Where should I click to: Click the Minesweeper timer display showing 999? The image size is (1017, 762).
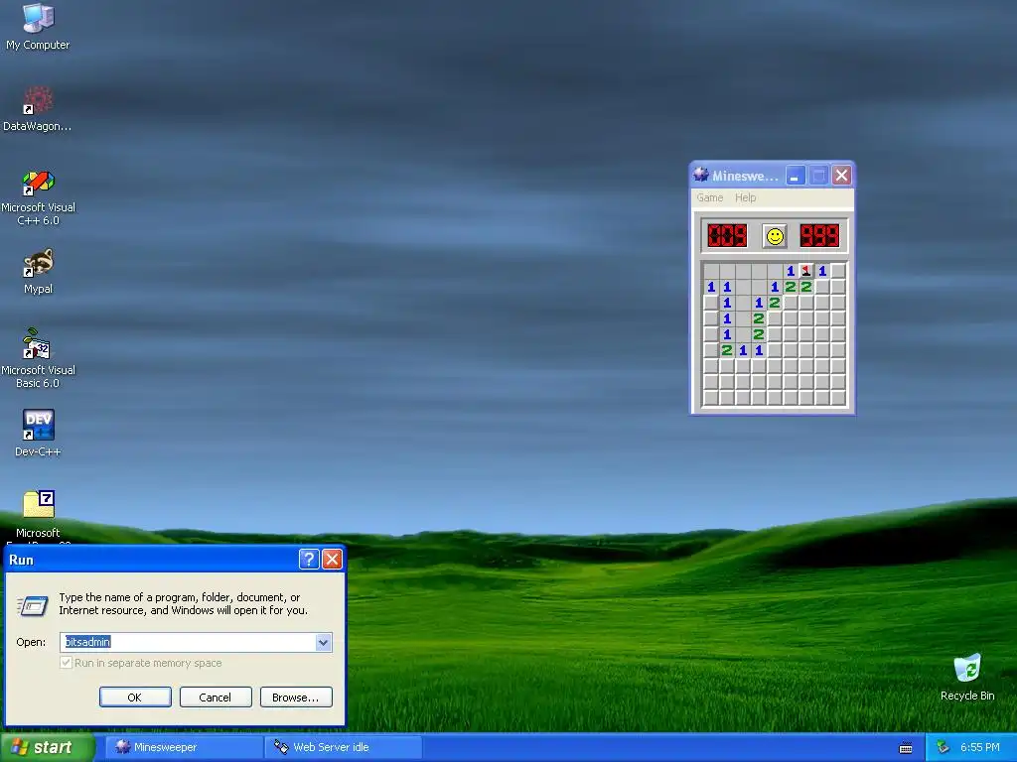819,236
